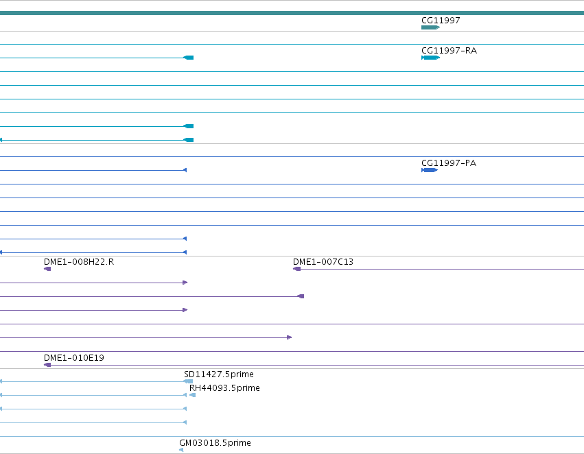Select the RH44093.5prime label

point(224,388)
